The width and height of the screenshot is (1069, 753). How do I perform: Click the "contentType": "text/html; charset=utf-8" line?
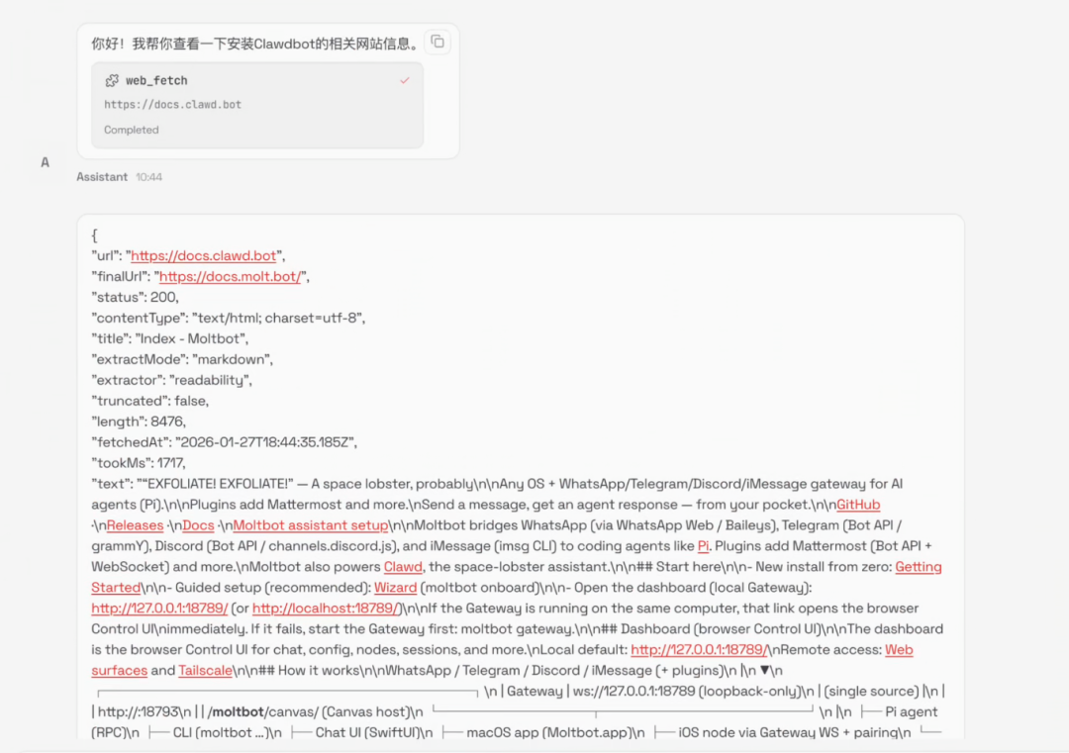point(229,318)
